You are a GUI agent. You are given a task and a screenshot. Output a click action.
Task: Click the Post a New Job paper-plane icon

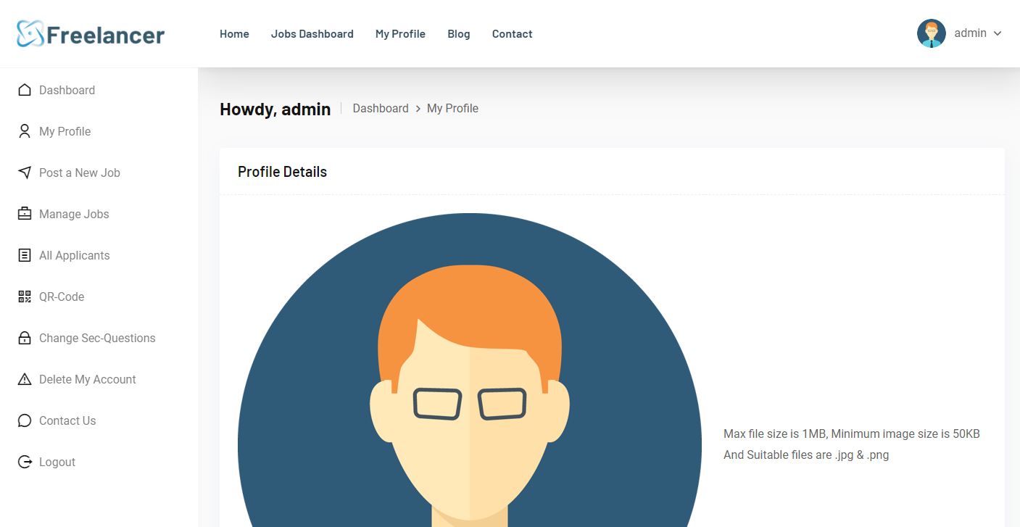pyautogui.click(x=25, y=173)
